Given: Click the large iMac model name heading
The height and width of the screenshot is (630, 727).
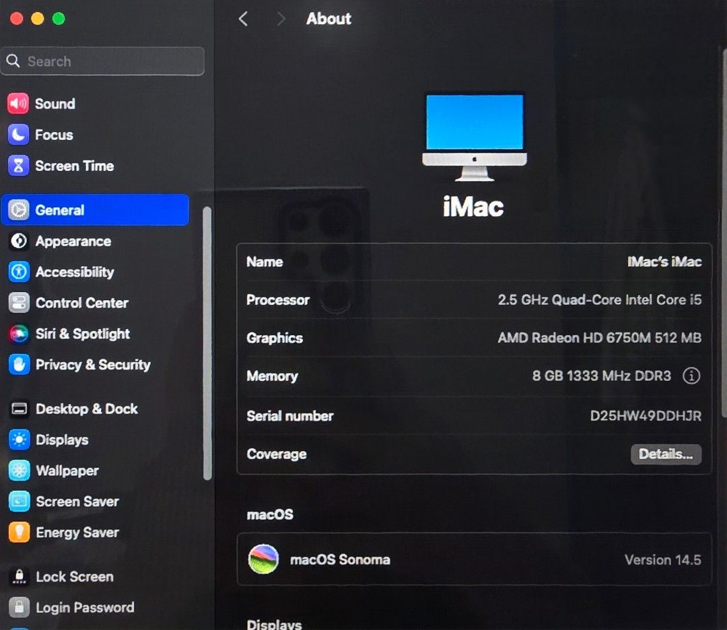Looking at the screenshot, I should point(473,207).
